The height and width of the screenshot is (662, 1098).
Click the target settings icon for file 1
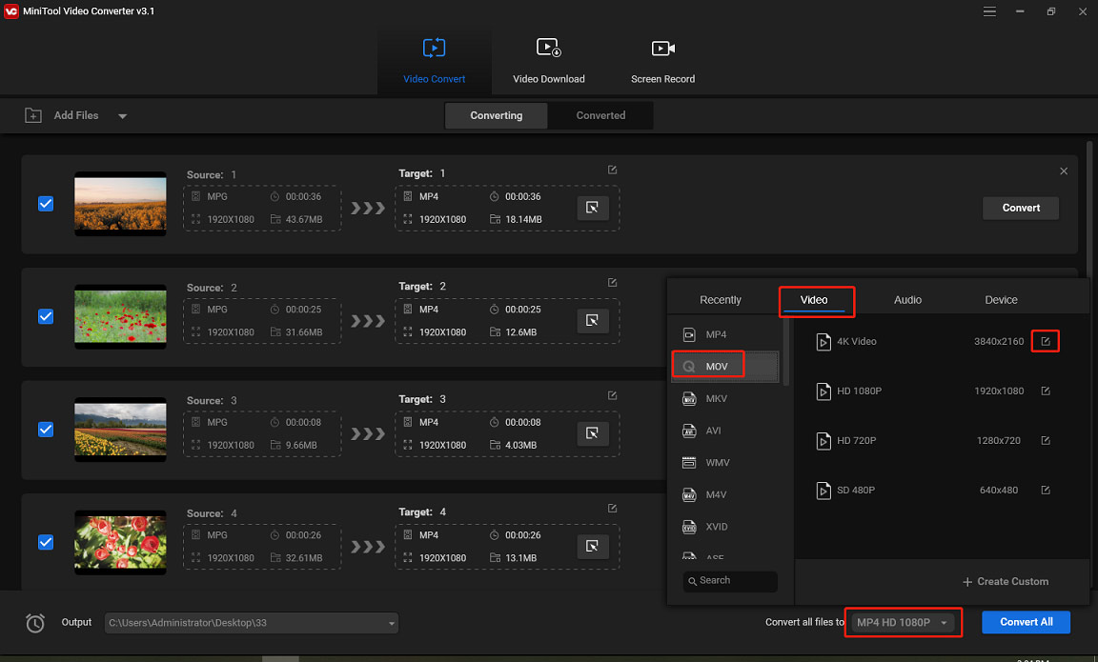(x=592, y=209)
